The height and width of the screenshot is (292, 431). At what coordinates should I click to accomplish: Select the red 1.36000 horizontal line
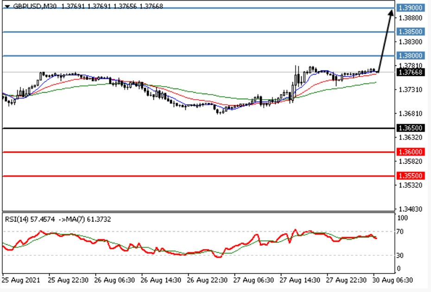coord(198,152)
